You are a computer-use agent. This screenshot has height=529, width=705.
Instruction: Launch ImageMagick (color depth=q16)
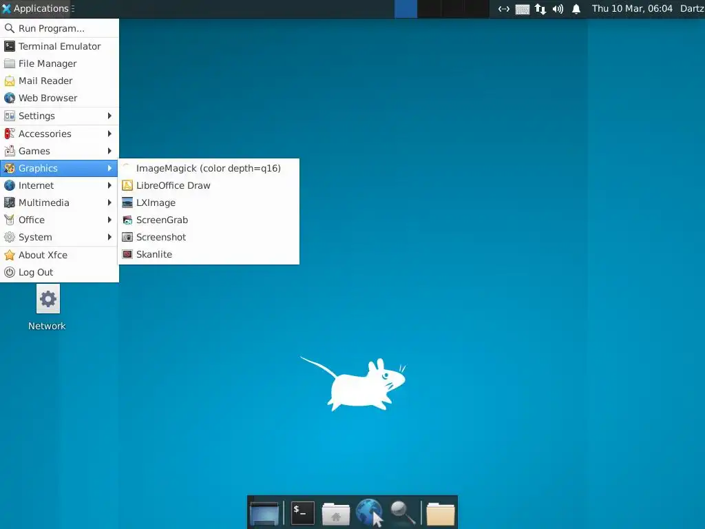209,168
